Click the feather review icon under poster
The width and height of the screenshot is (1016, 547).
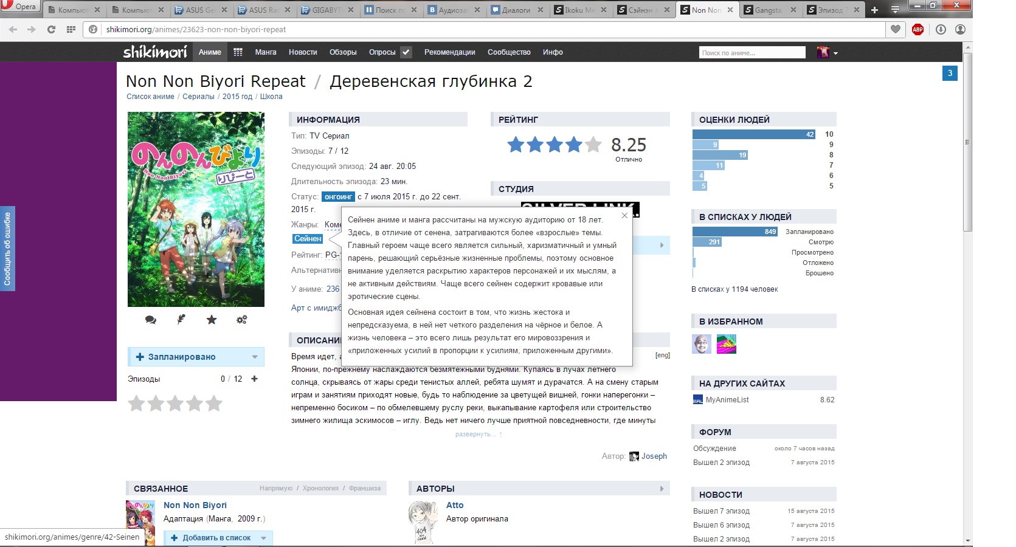[181, 320]
